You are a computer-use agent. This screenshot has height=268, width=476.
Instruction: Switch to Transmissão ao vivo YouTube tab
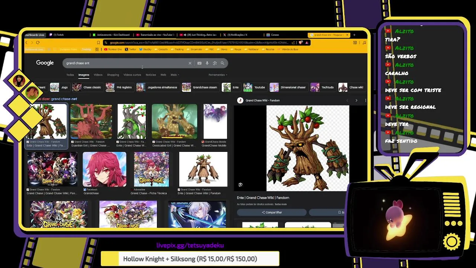tap(155, 35)
